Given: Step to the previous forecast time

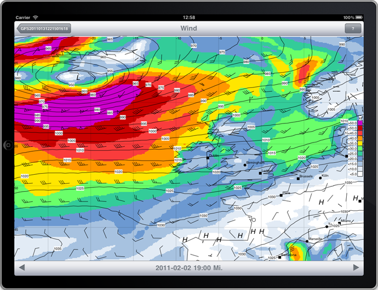Looking at the screenshot, I should [22, 268].
